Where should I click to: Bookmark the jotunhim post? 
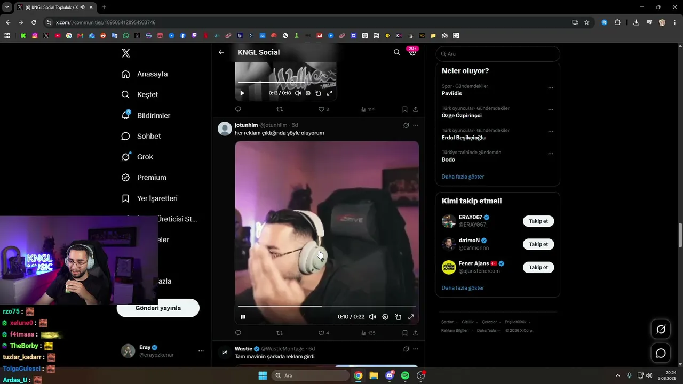405,333
